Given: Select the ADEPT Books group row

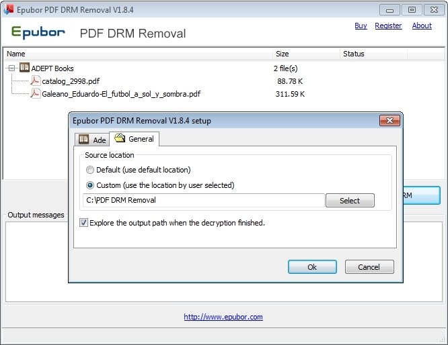Looking at the screenshot, I should click(52, 68).
